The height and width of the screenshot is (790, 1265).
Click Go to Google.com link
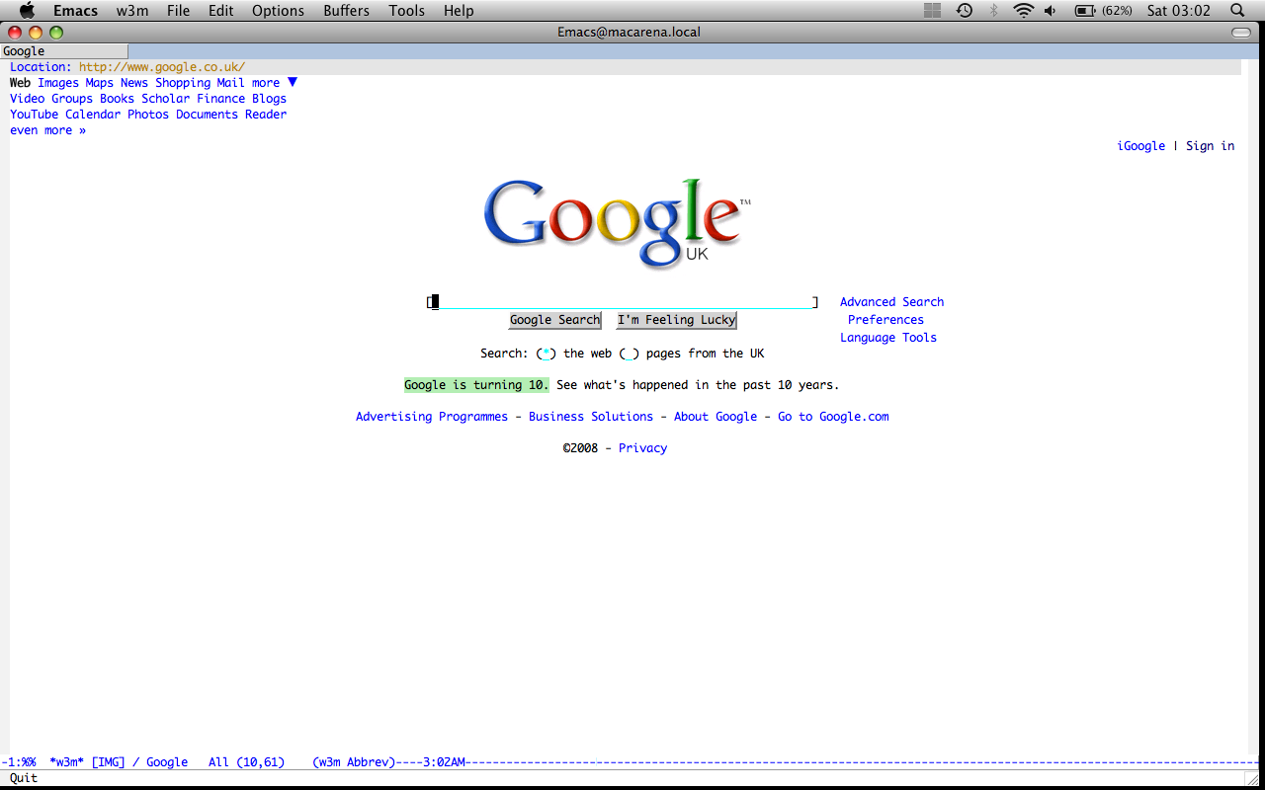coord(833,417)
